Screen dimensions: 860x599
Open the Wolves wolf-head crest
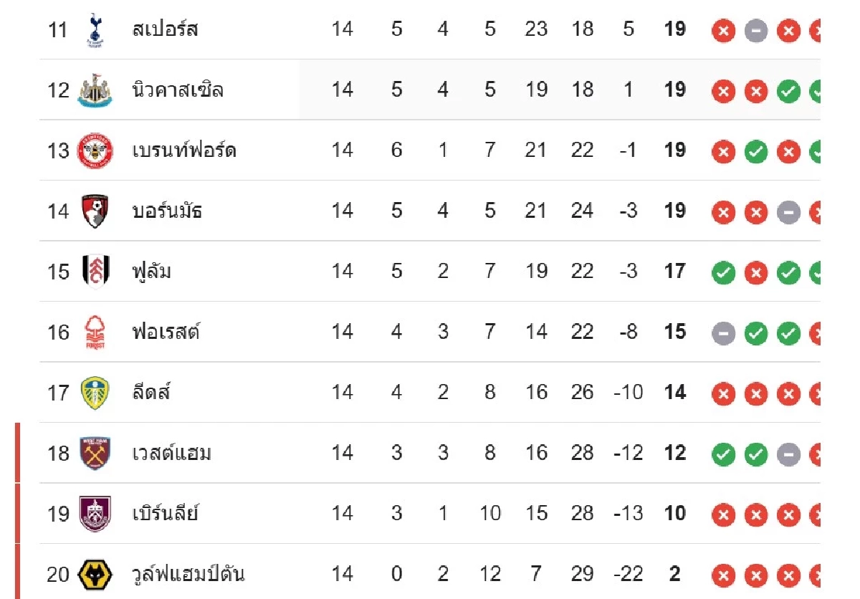point(95,574)
